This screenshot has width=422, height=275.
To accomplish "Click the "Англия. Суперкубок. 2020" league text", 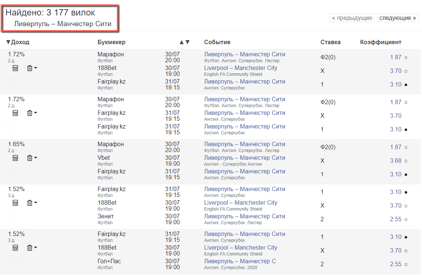I will coord(231,268).
